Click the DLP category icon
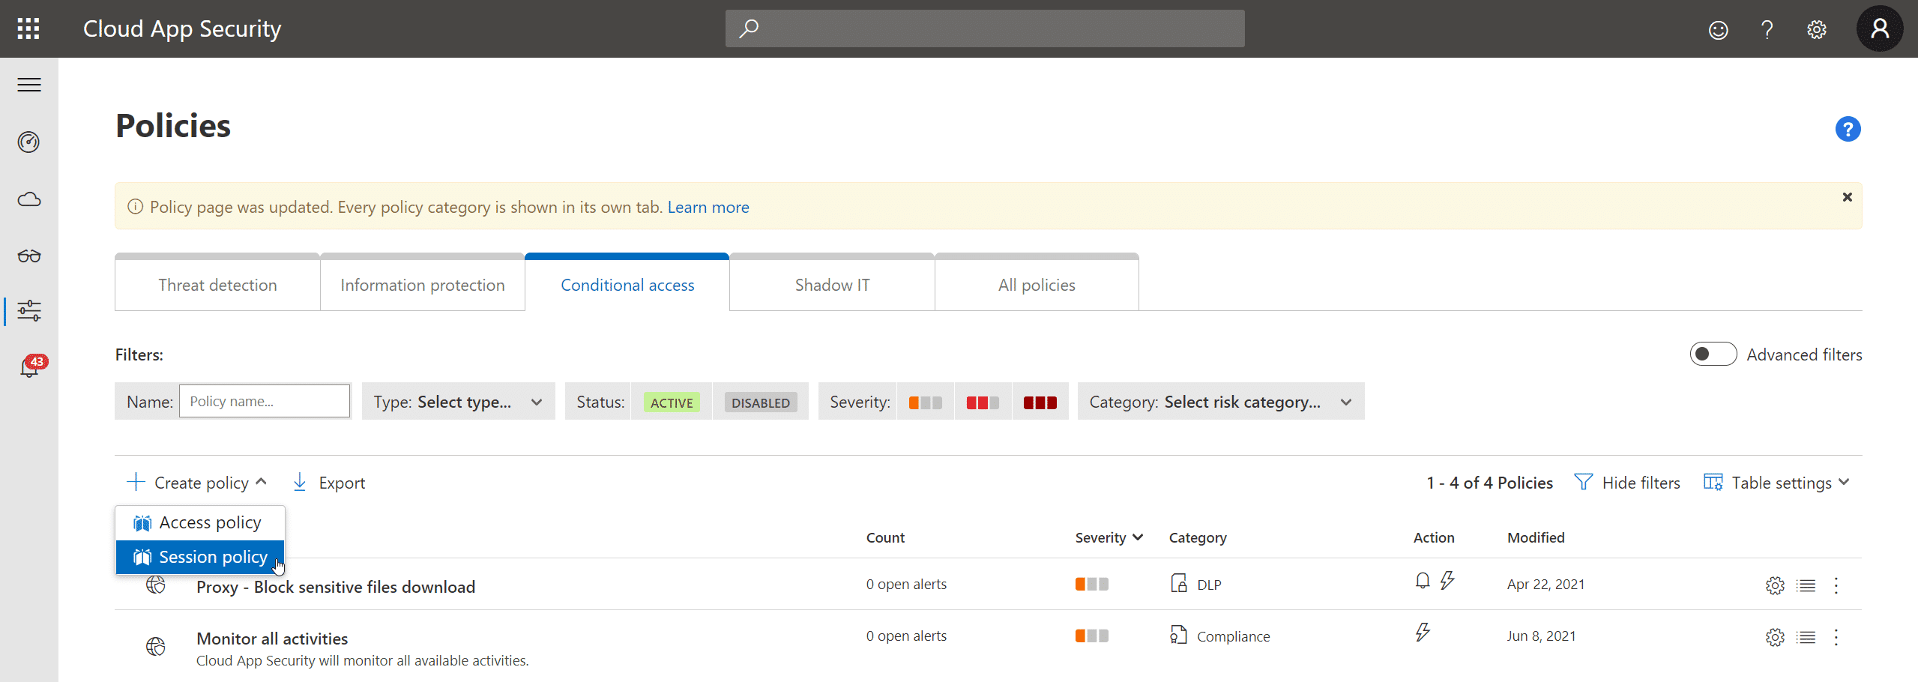1918x682 pixels. [x=1178, y=583]
